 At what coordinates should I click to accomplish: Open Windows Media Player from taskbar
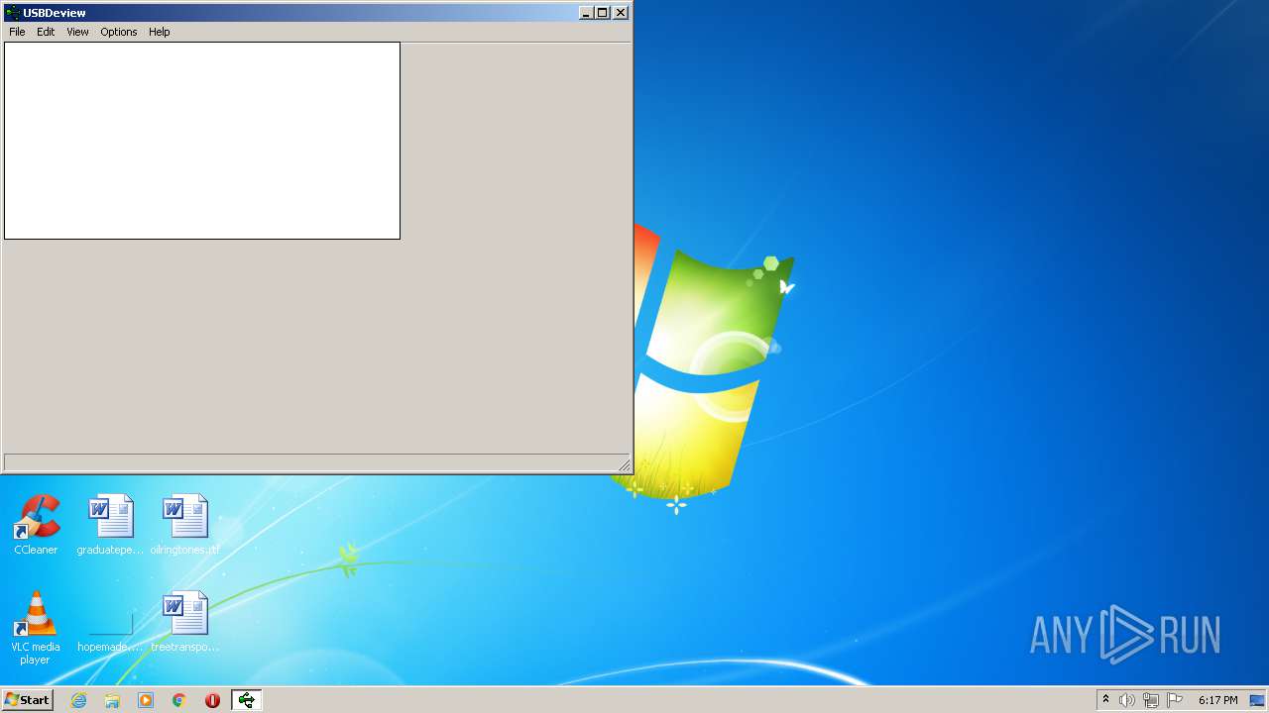[146, 700]
